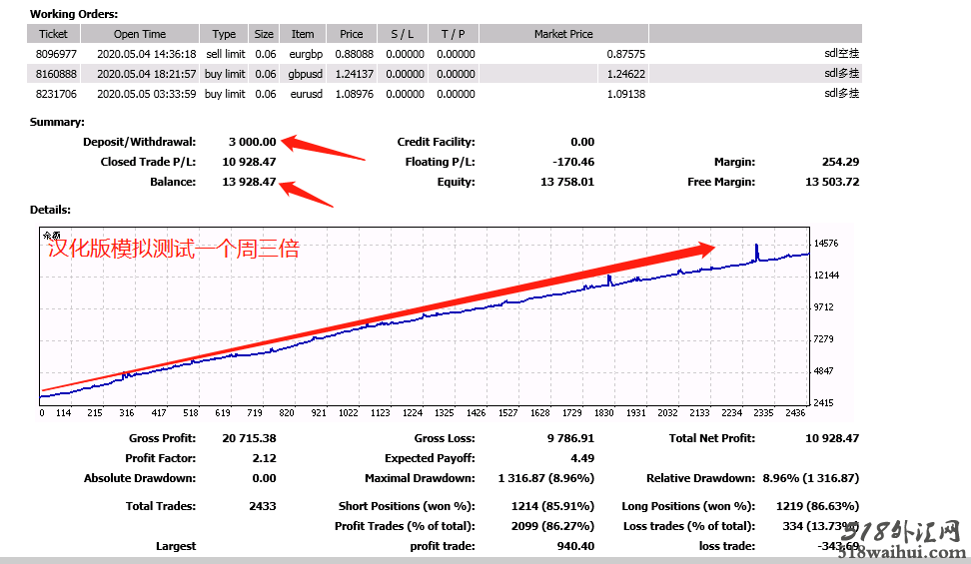The width and height of the screenshot is (971, 564).
Task: Click the Profit Factor value 2.12
Action: click(264, 458)
